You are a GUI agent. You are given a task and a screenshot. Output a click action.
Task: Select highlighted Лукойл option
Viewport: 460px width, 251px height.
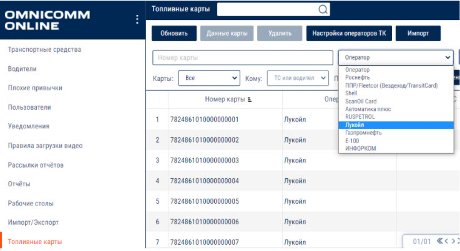[396, 125]
